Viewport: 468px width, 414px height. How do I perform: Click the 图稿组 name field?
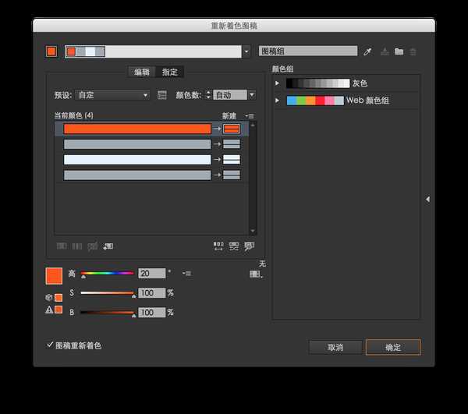point(308,51)
